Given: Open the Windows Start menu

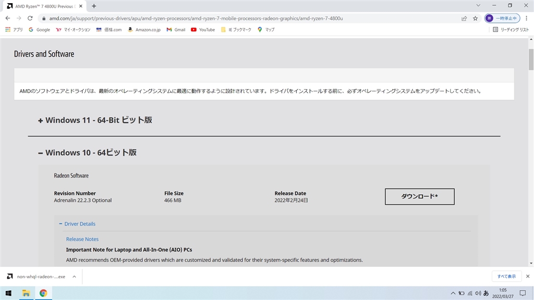Looking at the screenshot, I should point(8,293).
